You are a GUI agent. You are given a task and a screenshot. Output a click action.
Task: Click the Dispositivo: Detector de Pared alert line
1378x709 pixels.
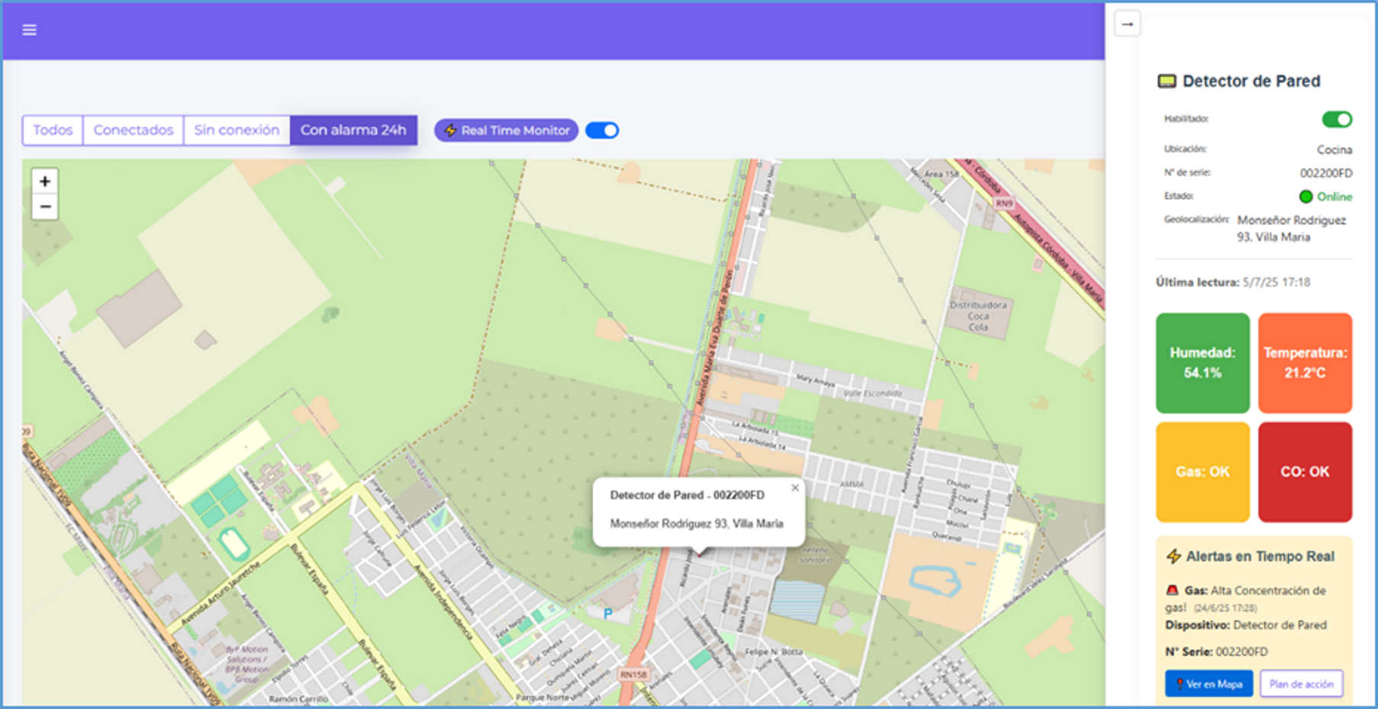[x=1246, y=625]
